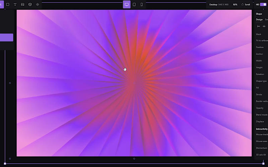Screen dimensions: 268x167
Task: Select the 3D cube tool
Action: pyautogui.click(x=30, y=4)
